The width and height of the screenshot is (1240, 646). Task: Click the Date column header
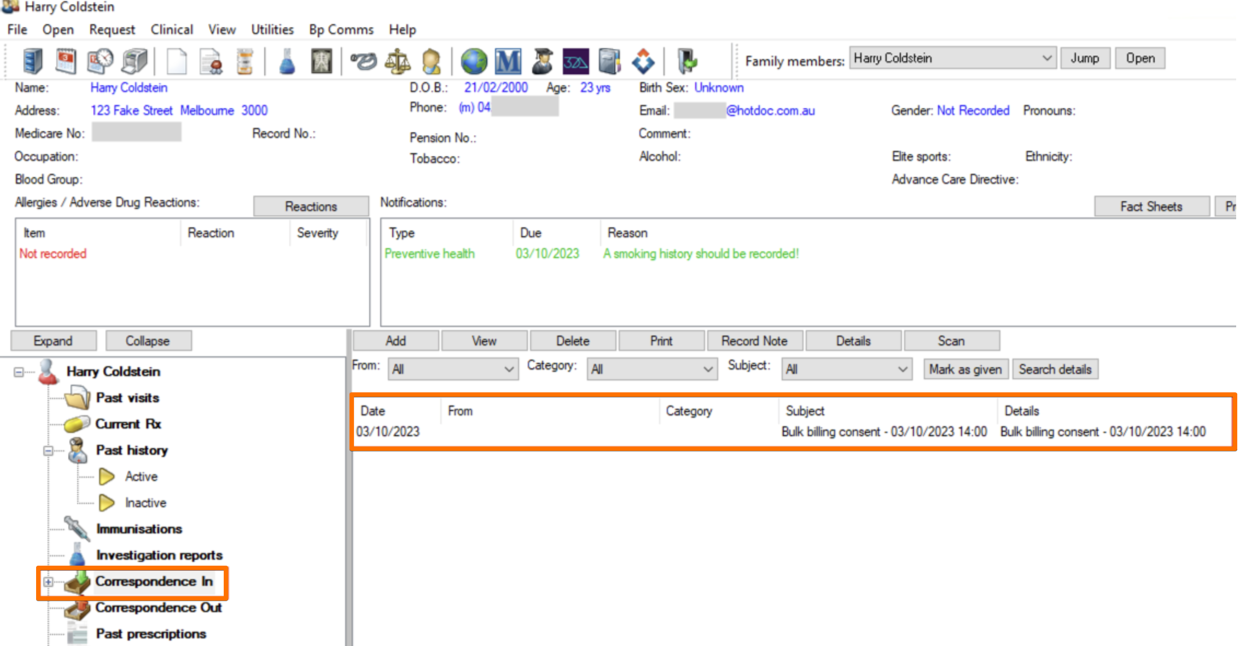click(x=398, y=411)
